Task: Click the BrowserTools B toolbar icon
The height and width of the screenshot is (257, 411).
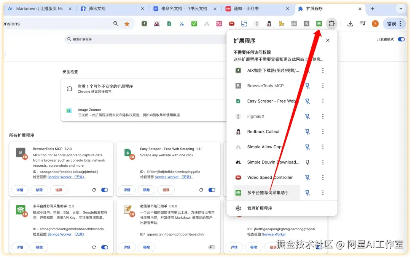Action: 306,24
